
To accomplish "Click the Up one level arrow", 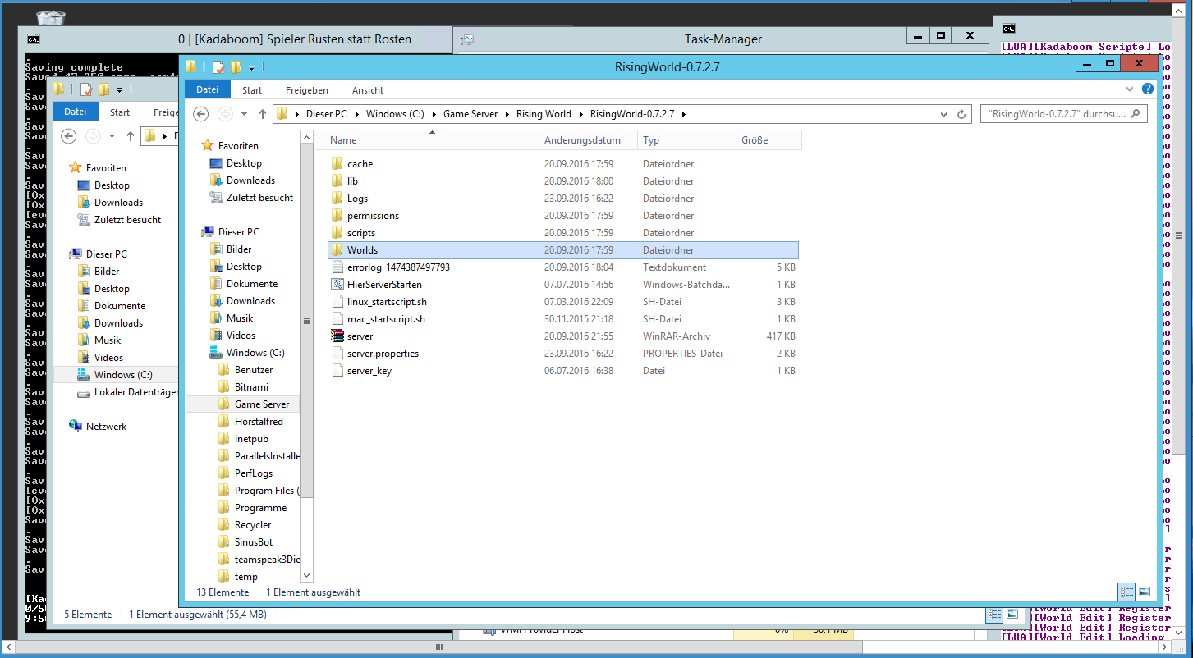I will pos(263,114).
